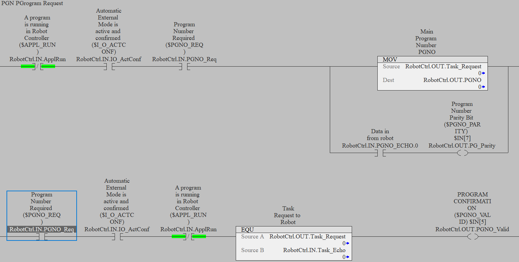Click the MOV Dest value 0
This screenshot has height=262, width=519.
coord(480,87)
